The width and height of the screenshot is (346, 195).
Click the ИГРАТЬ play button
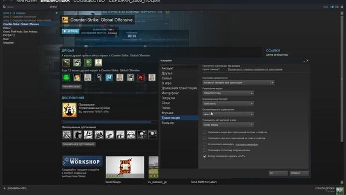71,31
